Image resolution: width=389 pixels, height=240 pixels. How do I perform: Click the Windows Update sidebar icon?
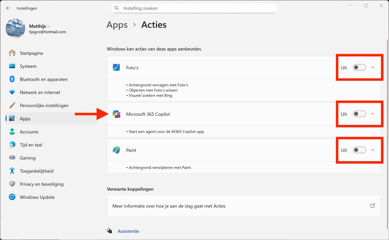click(x=12, y=197)
